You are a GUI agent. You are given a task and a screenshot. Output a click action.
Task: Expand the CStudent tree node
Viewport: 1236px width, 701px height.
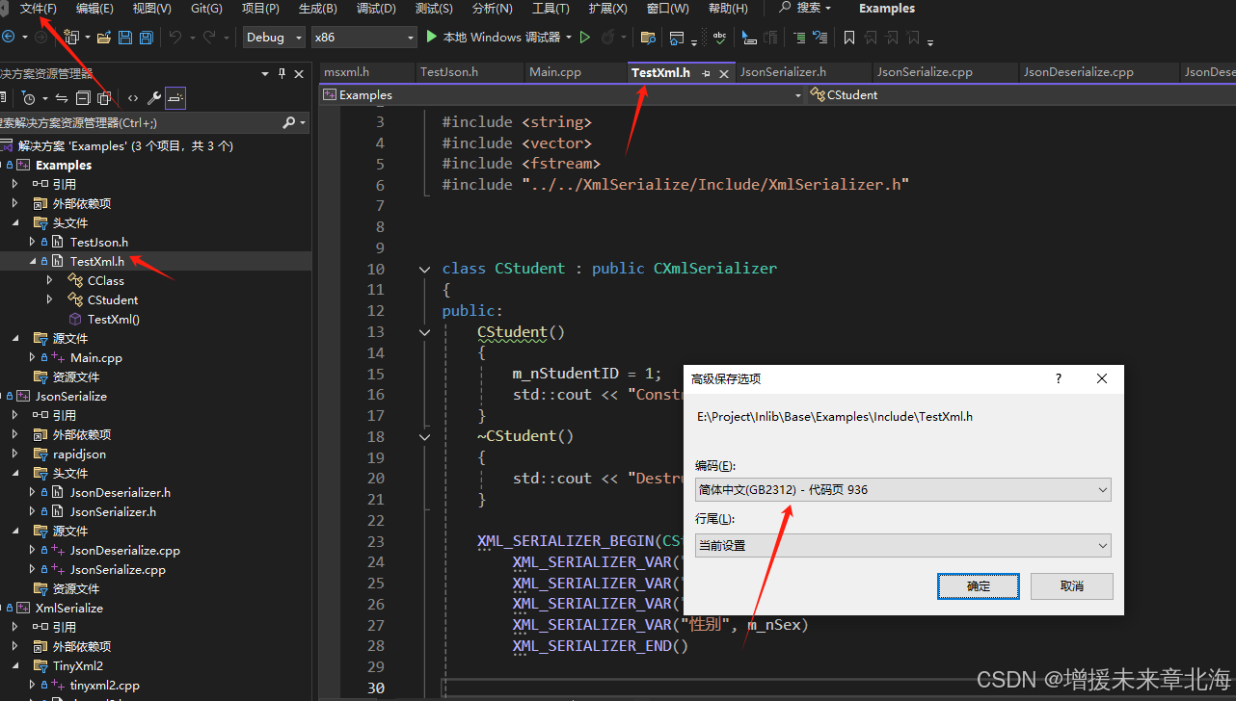(50, 299)
